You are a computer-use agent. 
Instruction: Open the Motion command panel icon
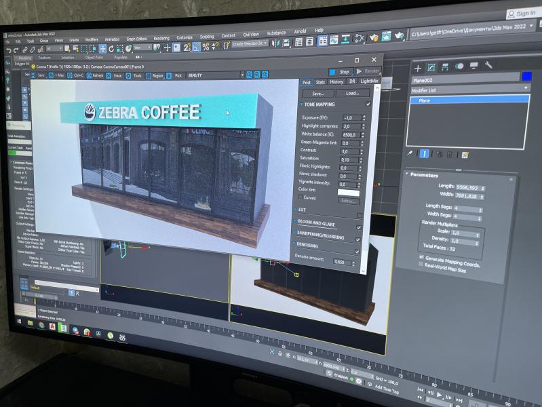[x=459, y=66]
